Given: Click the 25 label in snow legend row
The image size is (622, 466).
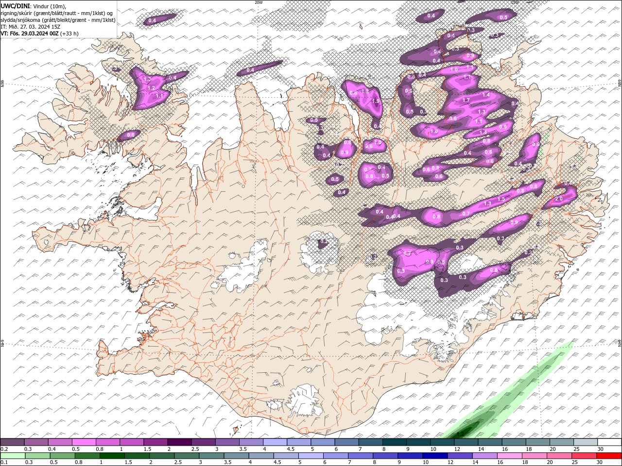Looking at the screenshot, I should coord(576,449).
